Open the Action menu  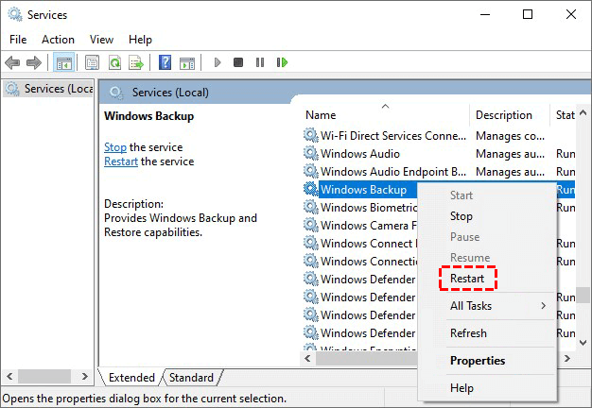pos(58,40)
